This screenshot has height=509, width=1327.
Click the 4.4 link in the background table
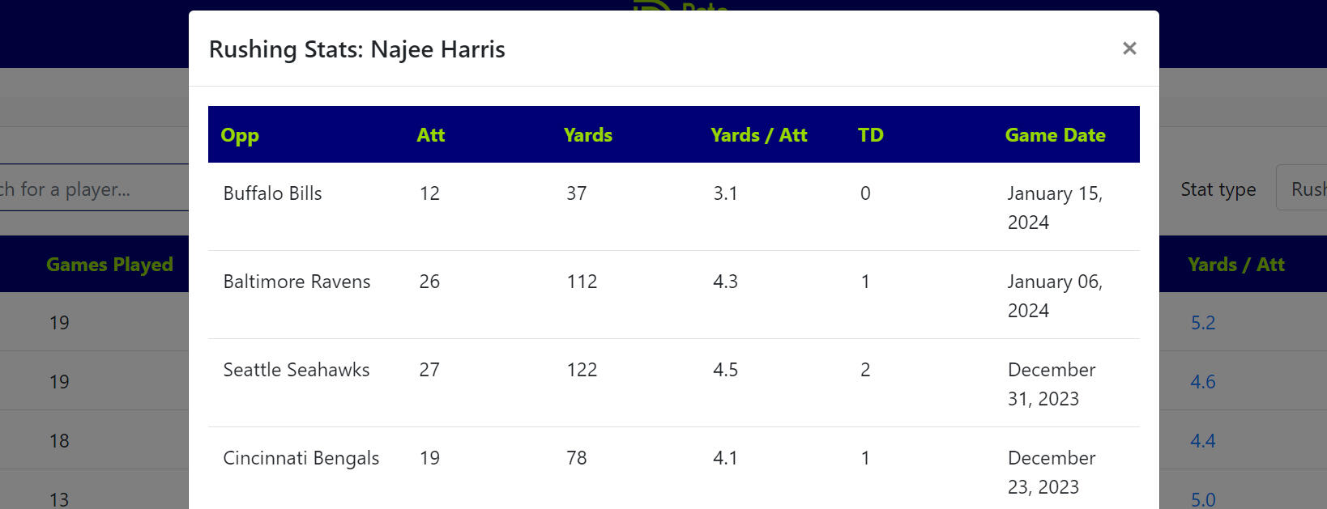[x=1203, y=441]
